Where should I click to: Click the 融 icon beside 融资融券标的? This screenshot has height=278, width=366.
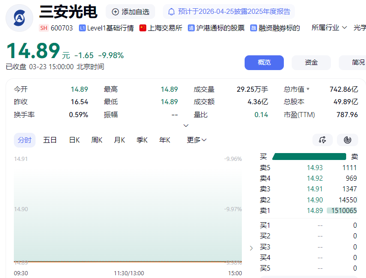[253, 28]
